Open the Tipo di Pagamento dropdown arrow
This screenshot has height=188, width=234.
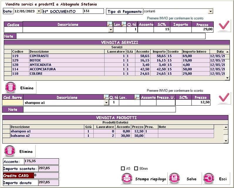tap(211, 11)
